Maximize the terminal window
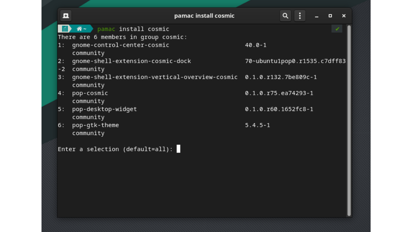Image resolution: width=412 pixels, height=232 pixels. click(330, 16)
